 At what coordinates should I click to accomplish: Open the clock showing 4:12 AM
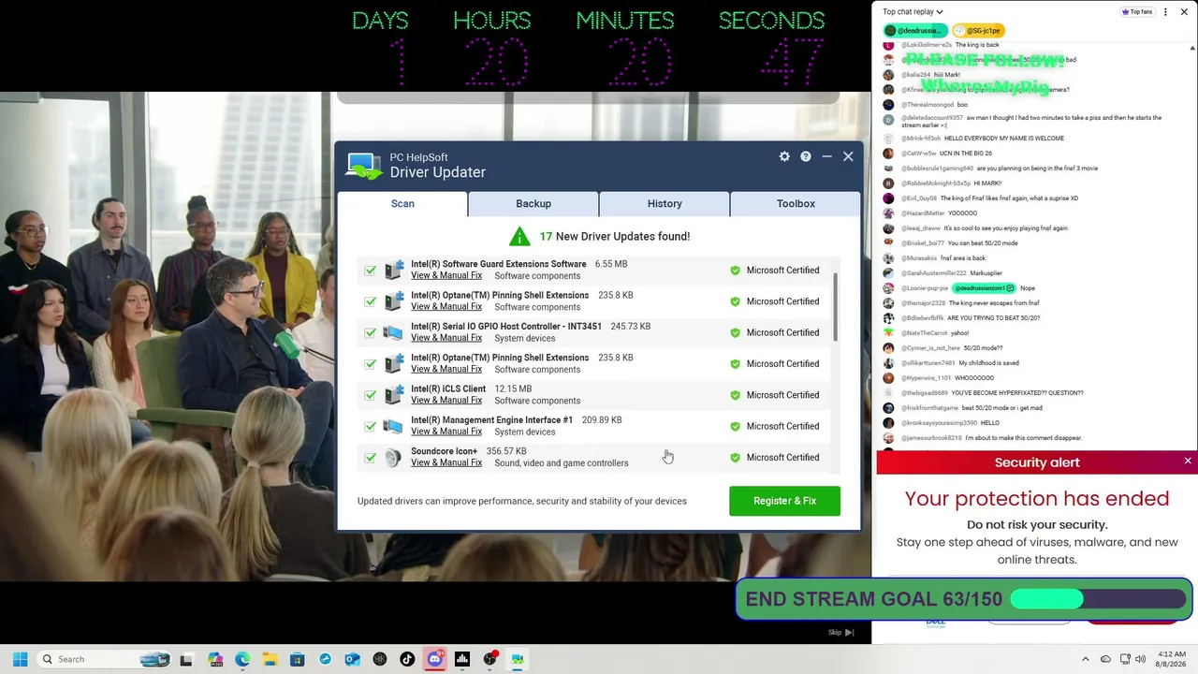(1171, 659)
